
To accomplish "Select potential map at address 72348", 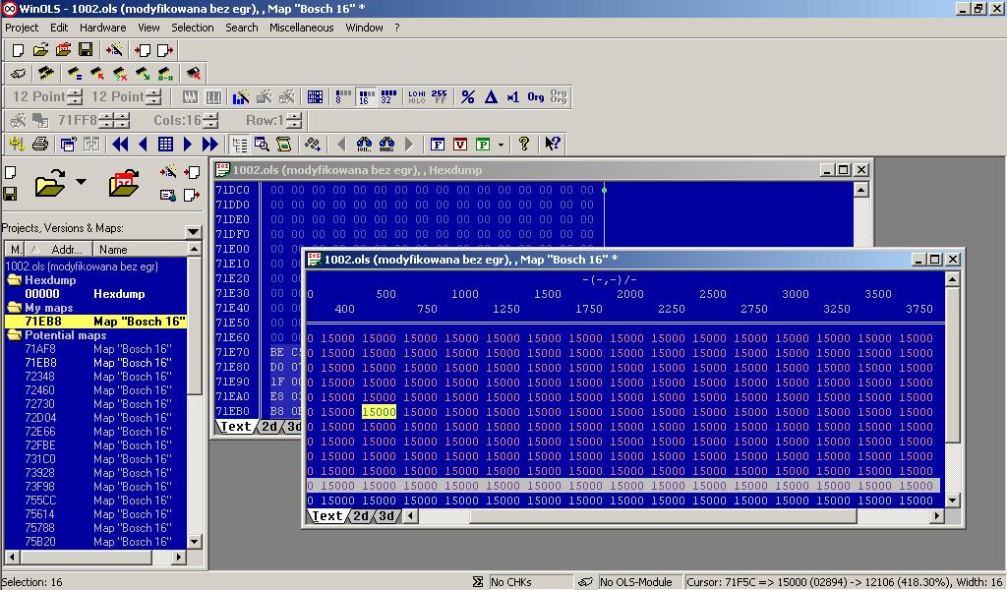I will pyautogui.click(x=95, y=377).
